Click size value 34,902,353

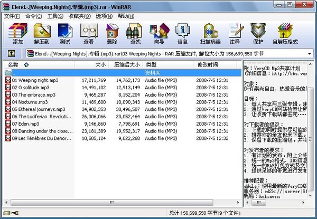(94, 109)
